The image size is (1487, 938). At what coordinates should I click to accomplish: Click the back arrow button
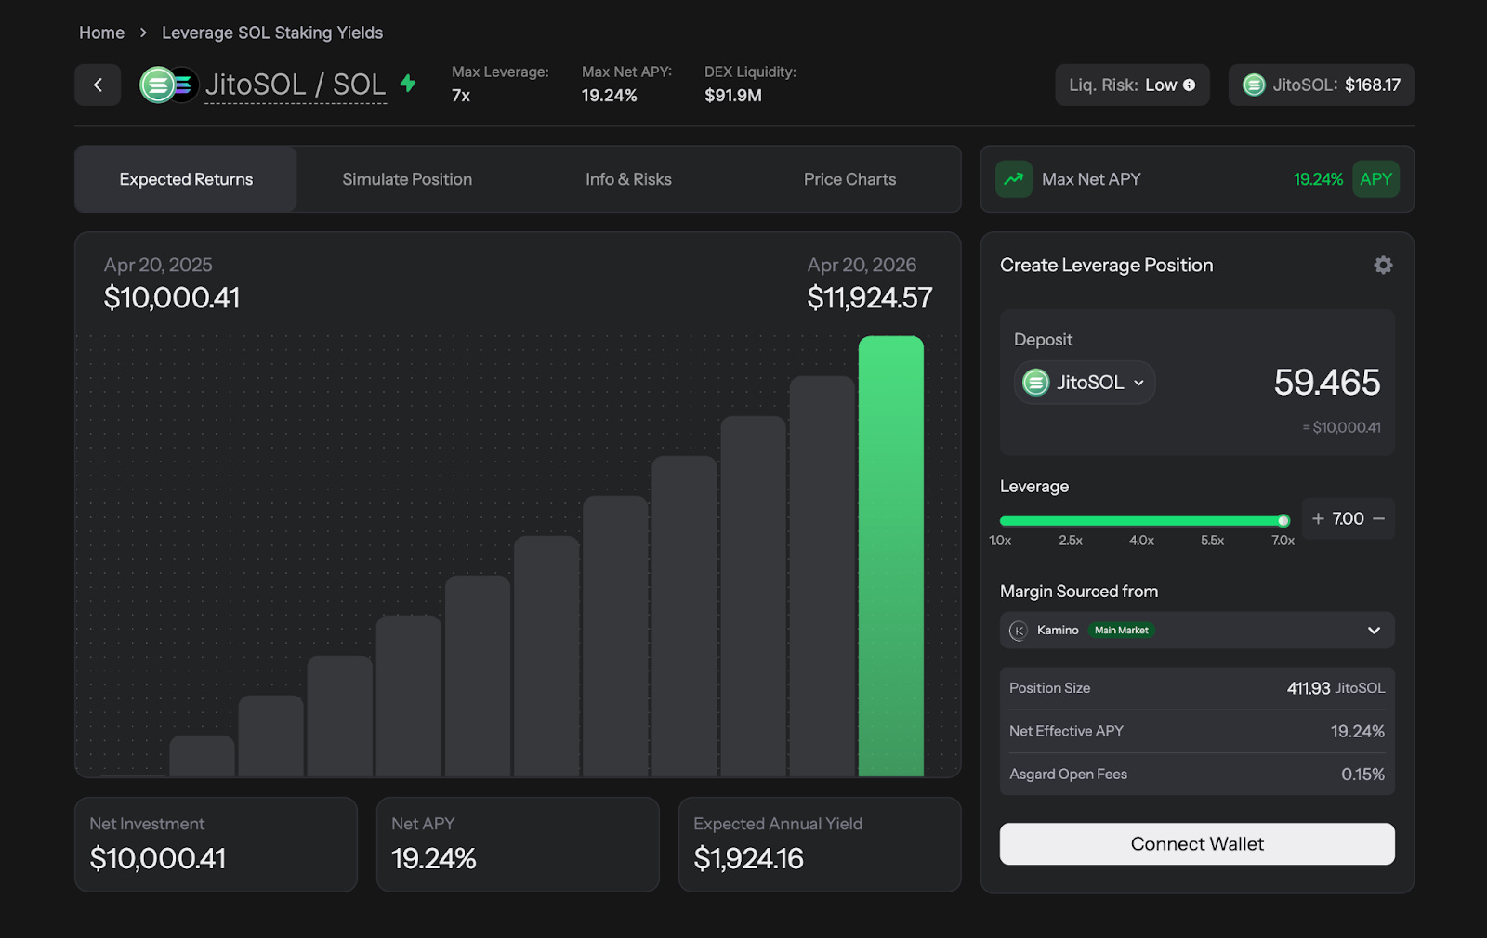[x=98, y=85]
